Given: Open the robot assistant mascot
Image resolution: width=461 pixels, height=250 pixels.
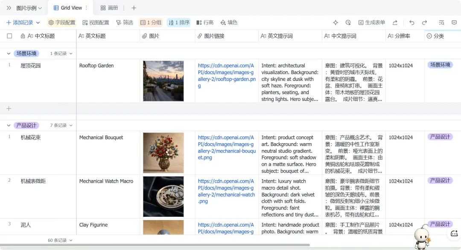Looking at the screenshot, I should coord(422,237).
